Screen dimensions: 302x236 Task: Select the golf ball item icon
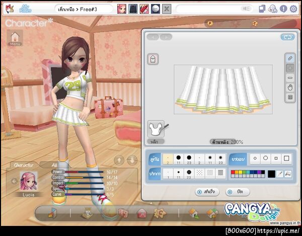tap(156, 9)
